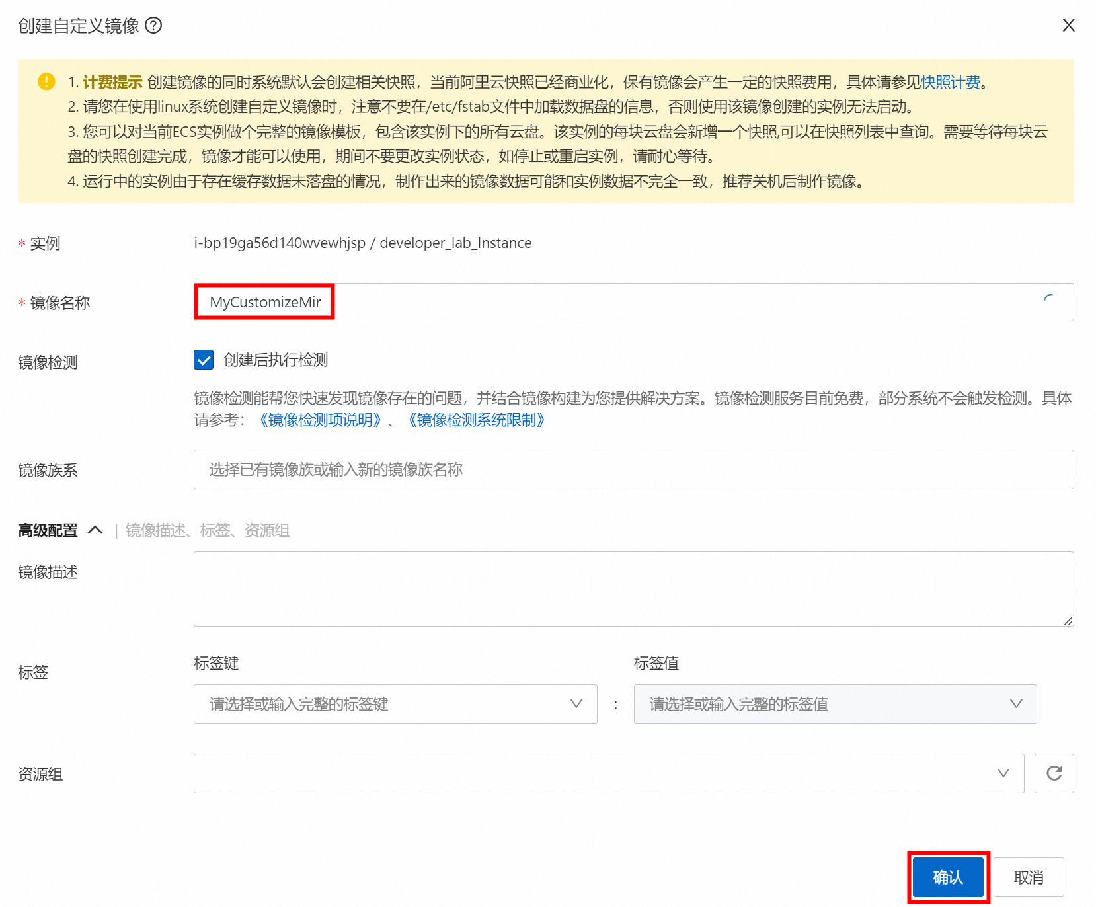
Task: Click the 创建后执行检测 label text
Action: point(276,360)
